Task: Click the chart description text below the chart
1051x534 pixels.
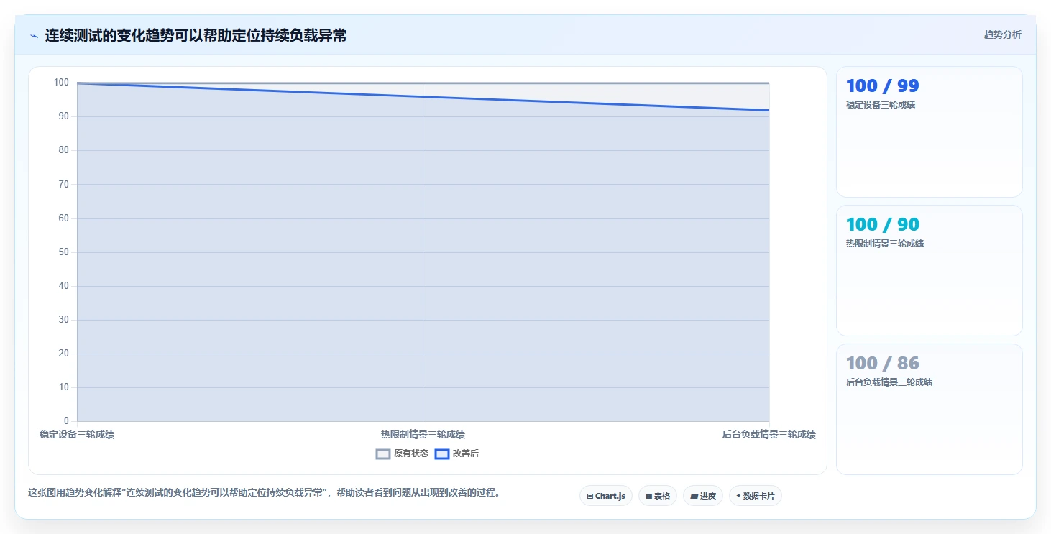Action: pos(265,493)
